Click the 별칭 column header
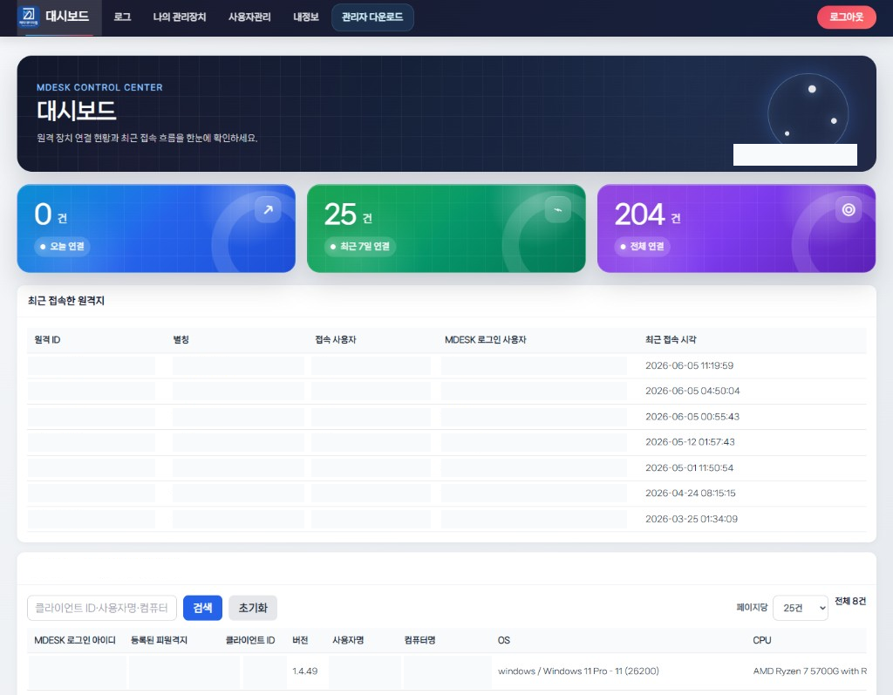The image size is (893, 695). [x=181, y=339]
